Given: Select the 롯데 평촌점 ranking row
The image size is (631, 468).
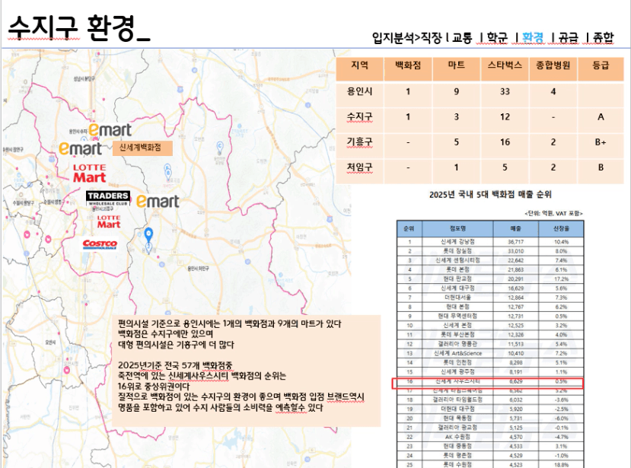Looking at the screenshot, I should click(490, 456).
